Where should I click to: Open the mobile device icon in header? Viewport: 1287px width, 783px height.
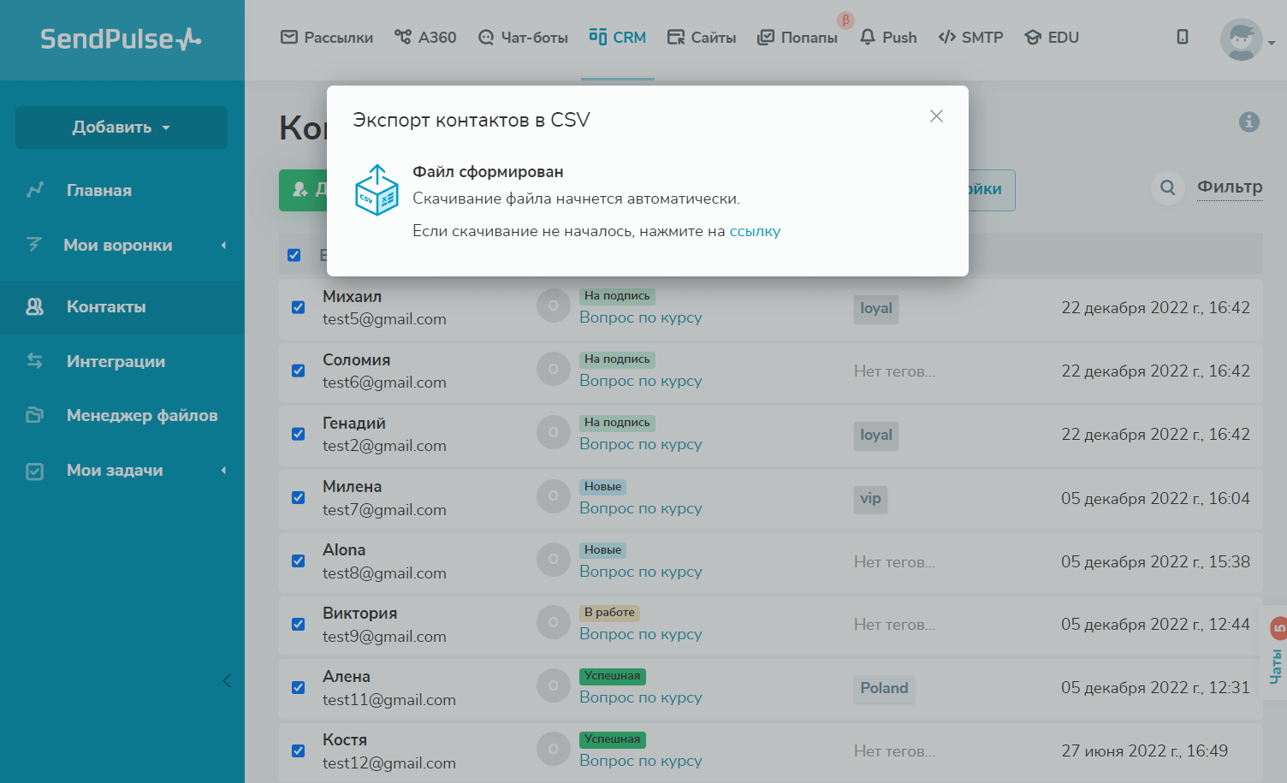(x=1182, y=37)
